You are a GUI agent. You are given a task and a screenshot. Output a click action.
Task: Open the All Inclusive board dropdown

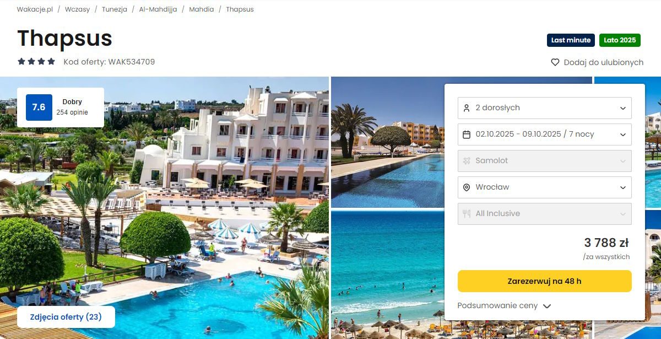coord(545,214)
